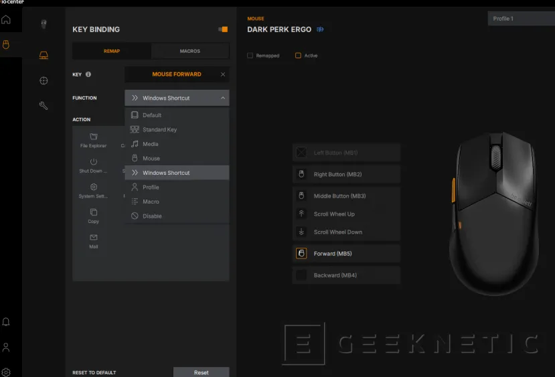The width and height of the screenshot is (555, 377).
Task: Choose Macro in function list
Action: pyautogui.click(x=177, y=202)
